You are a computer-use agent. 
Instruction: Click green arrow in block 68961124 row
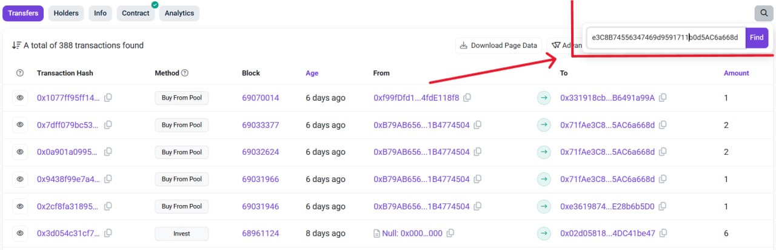544,233
